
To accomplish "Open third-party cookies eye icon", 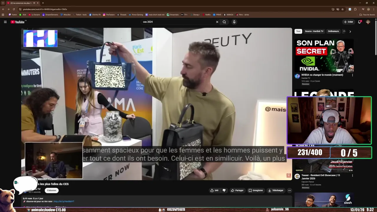I will (338, 9).
